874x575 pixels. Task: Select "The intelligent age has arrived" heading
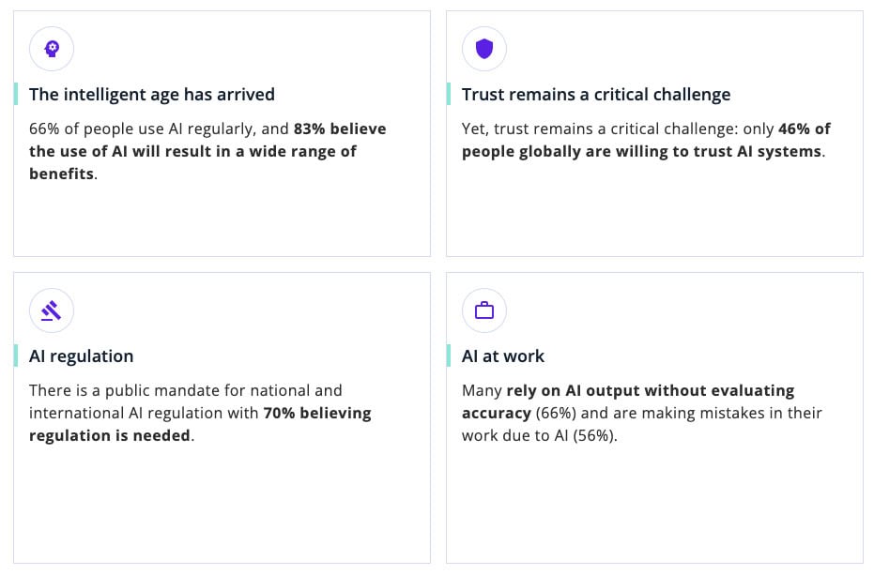pyautogui.click(x=152, y=94)
